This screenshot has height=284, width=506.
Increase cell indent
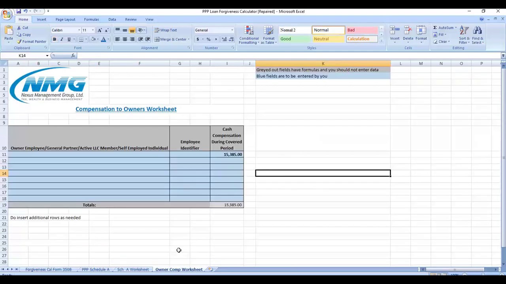click(x=147, y=39)
